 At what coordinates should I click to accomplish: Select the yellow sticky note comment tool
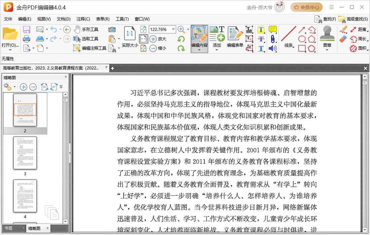(272, 30)
